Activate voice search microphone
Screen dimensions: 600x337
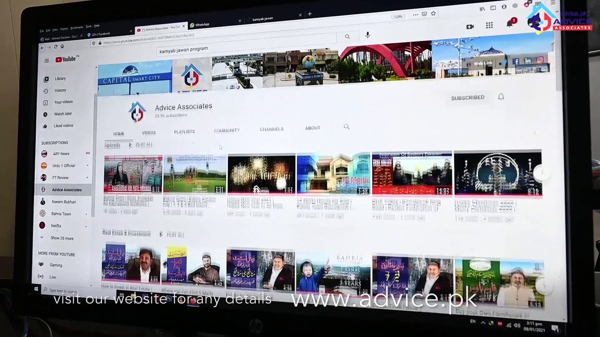(367, 35)
